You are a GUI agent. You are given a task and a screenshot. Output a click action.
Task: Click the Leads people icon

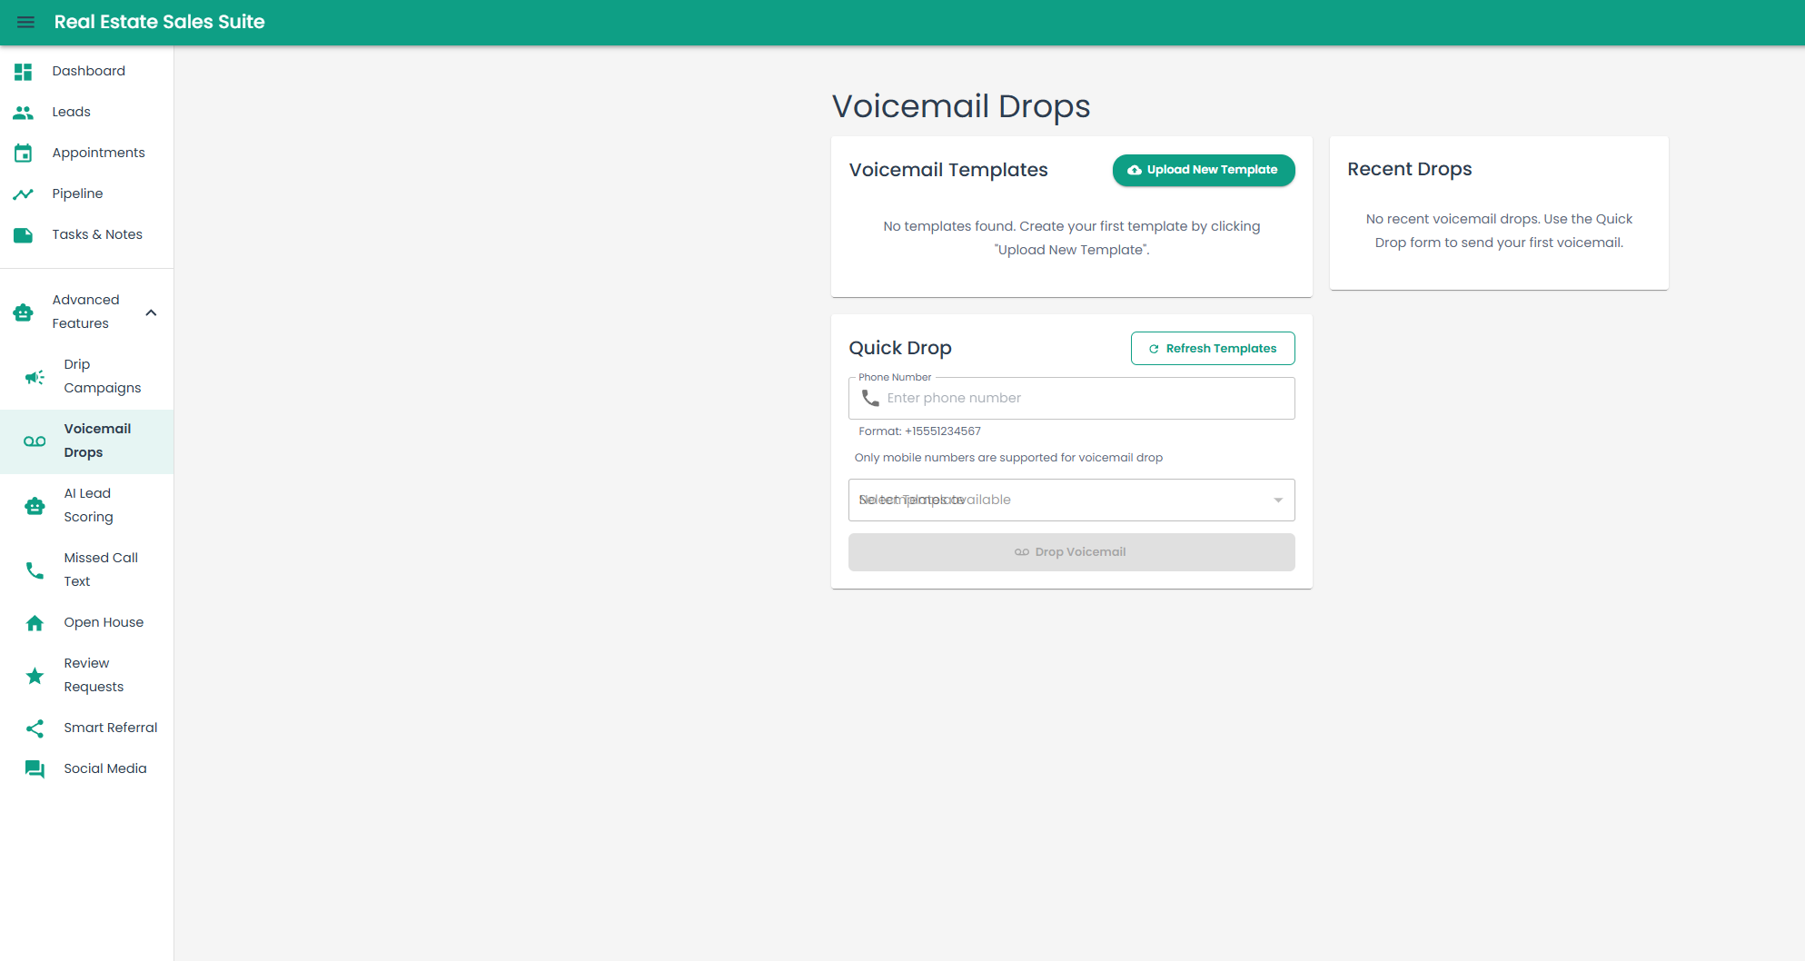tap(24, 112)
